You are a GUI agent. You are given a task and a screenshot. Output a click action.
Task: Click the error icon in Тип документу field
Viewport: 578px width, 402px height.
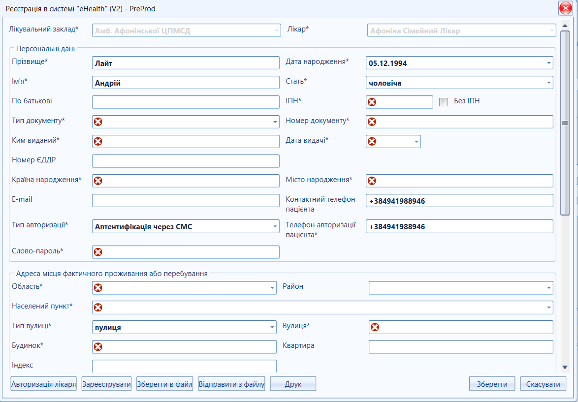[x=98, y=122]
